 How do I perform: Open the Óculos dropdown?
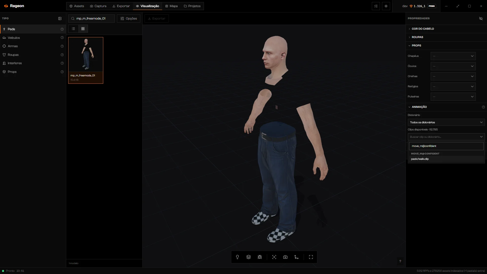453,66
